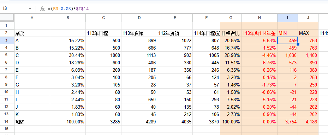Click difference value -4.46%
This screenshot has width=328, height=135.
[260, 56]
